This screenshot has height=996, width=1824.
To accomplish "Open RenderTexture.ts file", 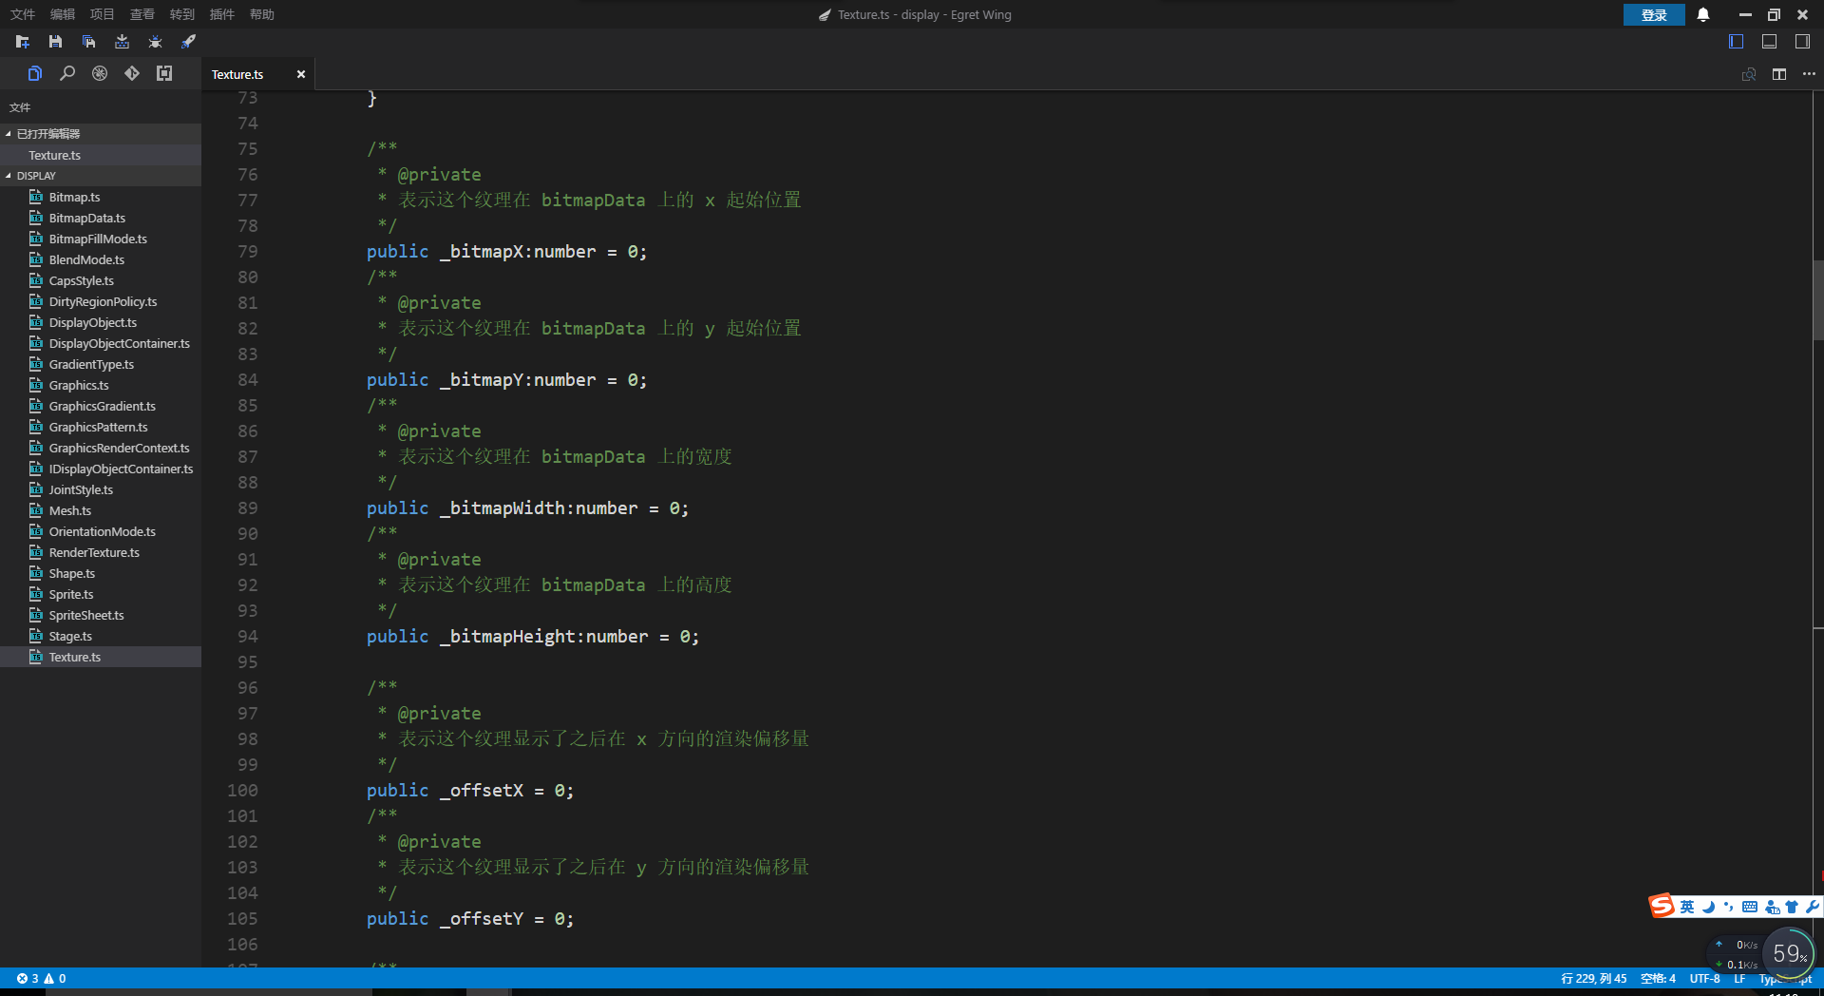I will click(x=100, y=552).
